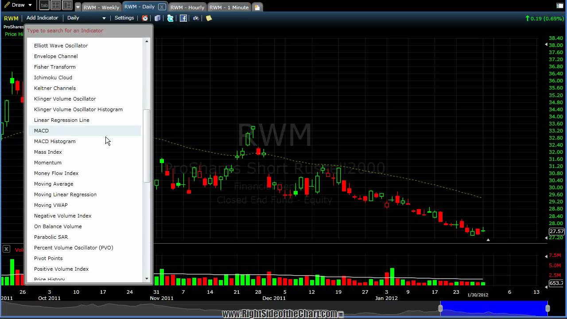Click the indicator list scroll-up arrow
567x319 pixels.
(147, 41)
